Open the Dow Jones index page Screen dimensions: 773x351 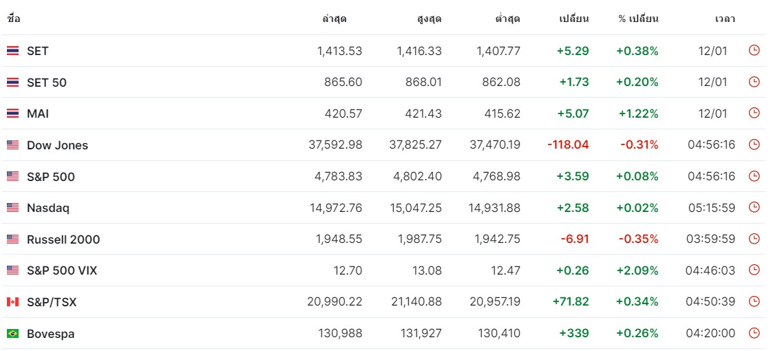[x=58, y=145]
